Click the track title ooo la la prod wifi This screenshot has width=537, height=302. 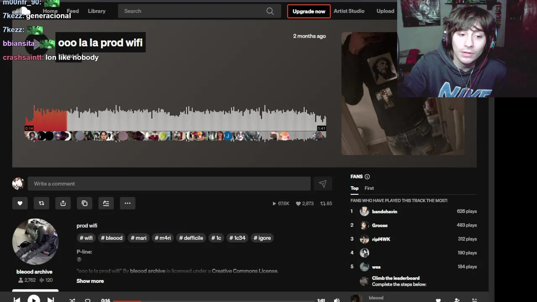point(100,42)
